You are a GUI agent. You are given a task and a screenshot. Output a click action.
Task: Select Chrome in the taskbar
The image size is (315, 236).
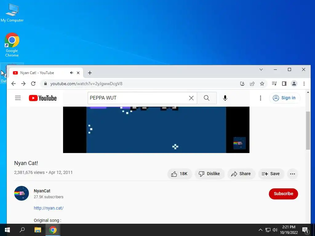pos(53,230)
